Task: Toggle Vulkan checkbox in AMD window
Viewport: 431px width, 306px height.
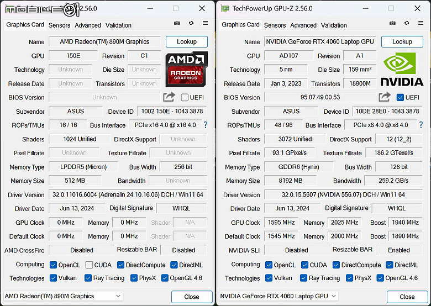Action: click(53, 278)
